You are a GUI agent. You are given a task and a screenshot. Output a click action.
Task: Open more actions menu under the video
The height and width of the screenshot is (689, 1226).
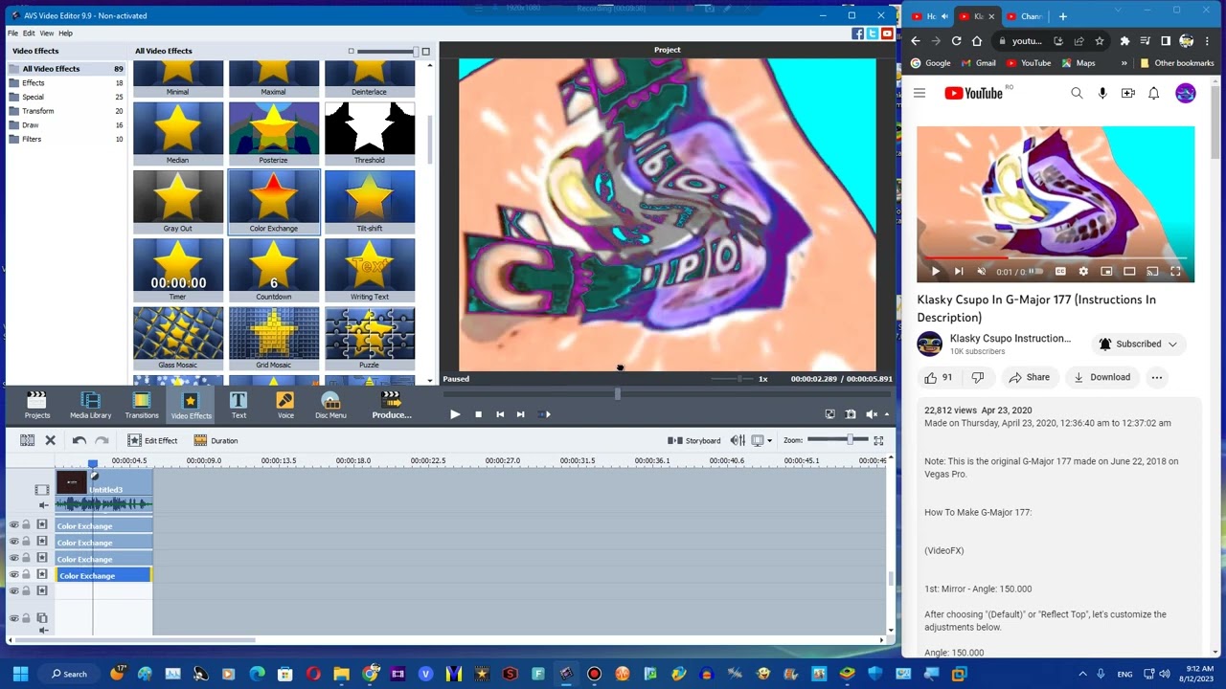(x=1156, y=377)
